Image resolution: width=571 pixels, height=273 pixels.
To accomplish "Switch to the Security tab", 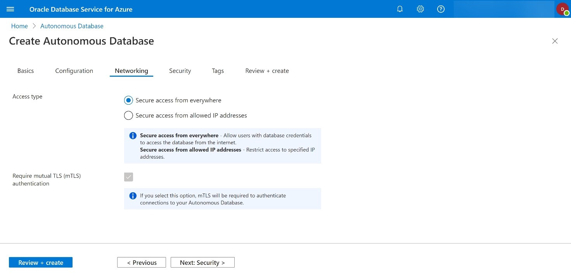I will [180, 71].
